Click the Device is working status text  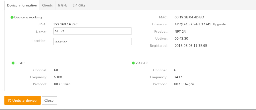coord(28,17)
